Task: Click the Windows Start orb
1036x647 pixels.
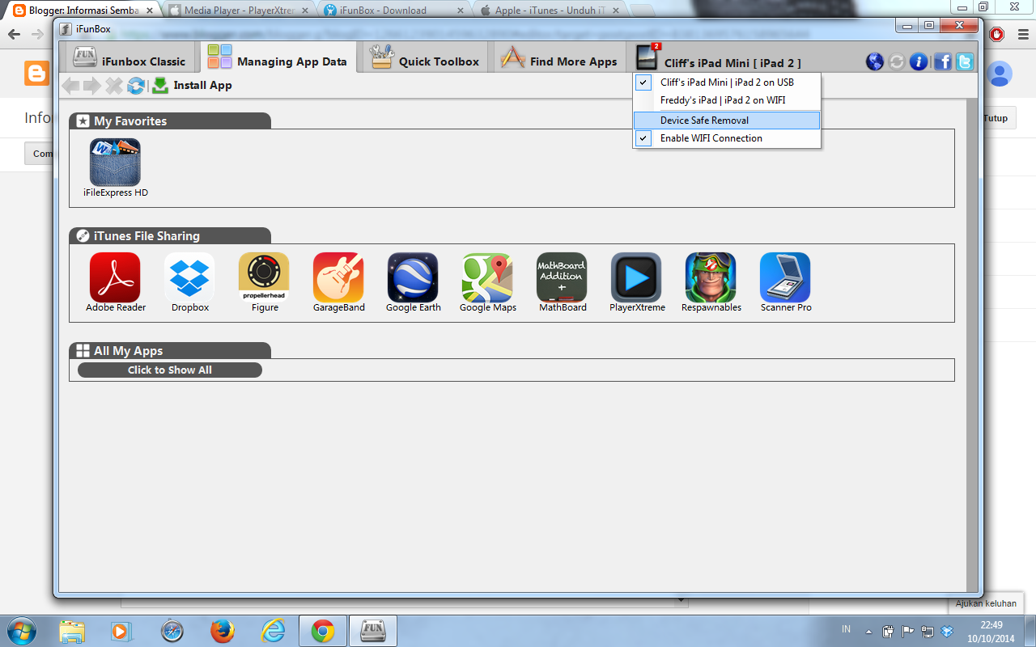Action: click(x=20, y=630)
